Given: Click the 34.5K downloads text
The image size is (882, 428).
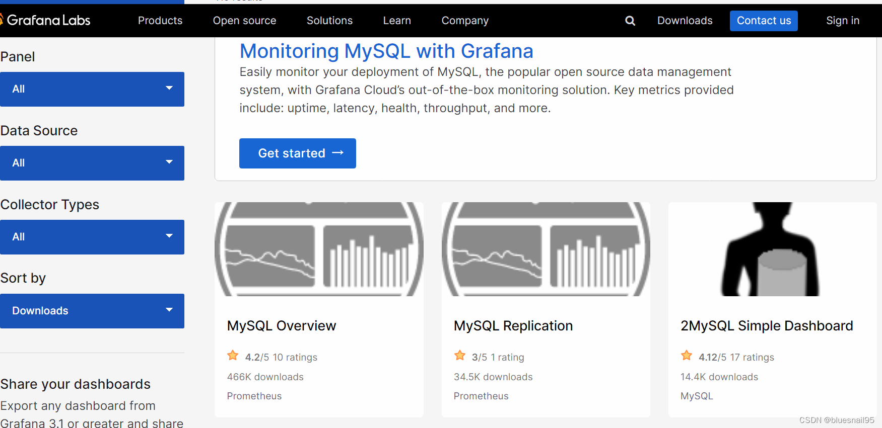Looking at the screenshot, I should (x=493, y=377).
